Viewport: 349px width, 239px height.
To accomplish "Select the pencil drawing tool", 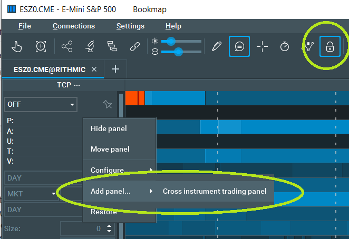I will tap(217, 46).
